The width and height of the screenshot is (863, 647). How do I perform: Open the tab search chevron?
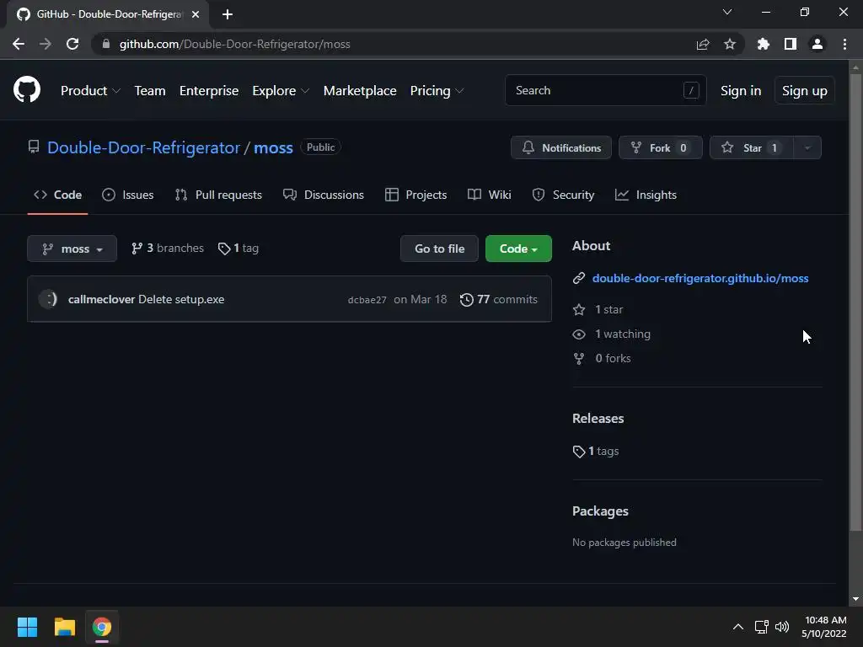tap(727, 12)
